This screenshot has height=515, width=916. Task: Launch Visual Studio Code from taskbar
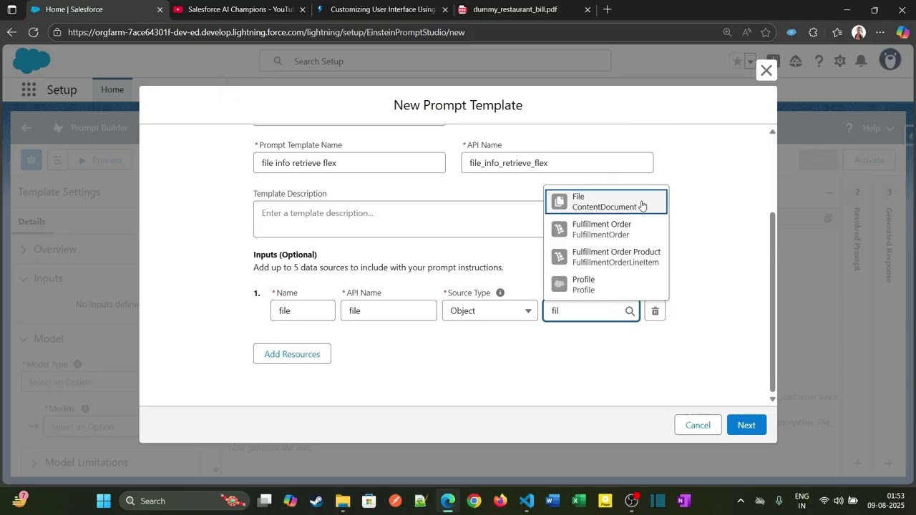527,501
